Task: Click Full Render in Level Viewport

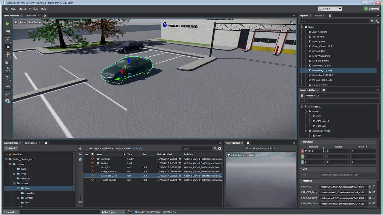Action: click(35, 22)
